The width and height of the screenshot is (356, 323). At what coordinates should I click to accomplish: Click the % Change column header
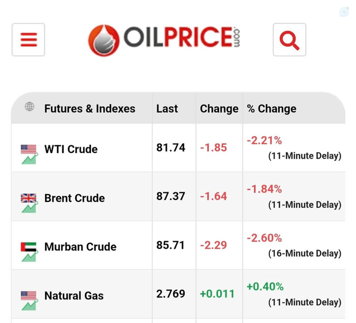tap(272, 109)
